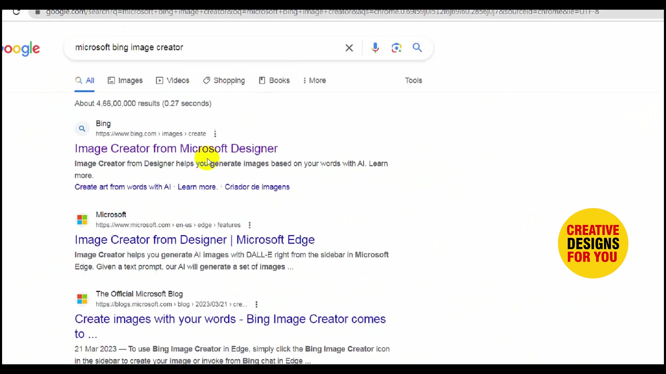Open Google Lens image search
The image size is (666, 374).
click(x=396, y=48)
